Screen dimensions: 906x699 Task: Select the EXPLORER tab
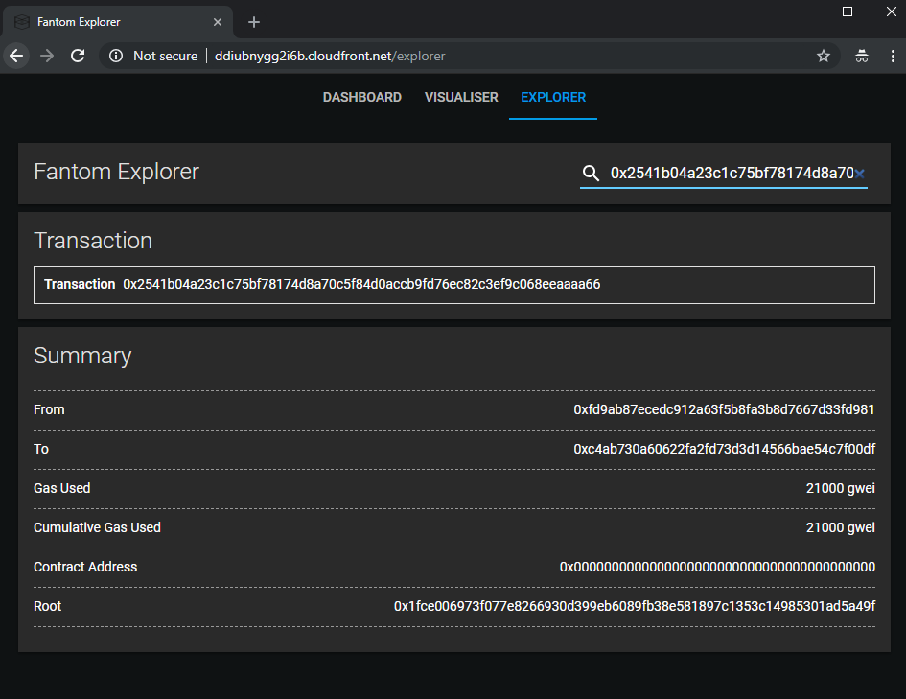click(553, 97)
